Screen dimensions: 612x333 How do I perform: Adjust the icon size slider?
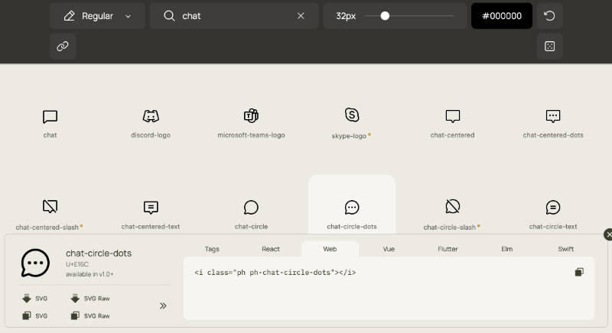tap(409, 16)
